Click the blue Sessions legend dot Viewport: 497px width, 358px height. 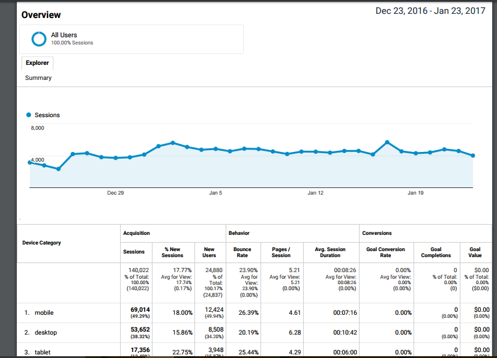click(x=29, y=115)
